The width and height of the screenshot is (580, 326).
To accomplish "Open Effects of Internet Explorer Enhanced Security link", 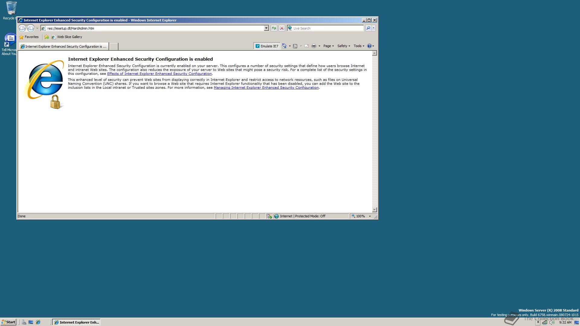I will pyautogui.click(x=159, y=74).
